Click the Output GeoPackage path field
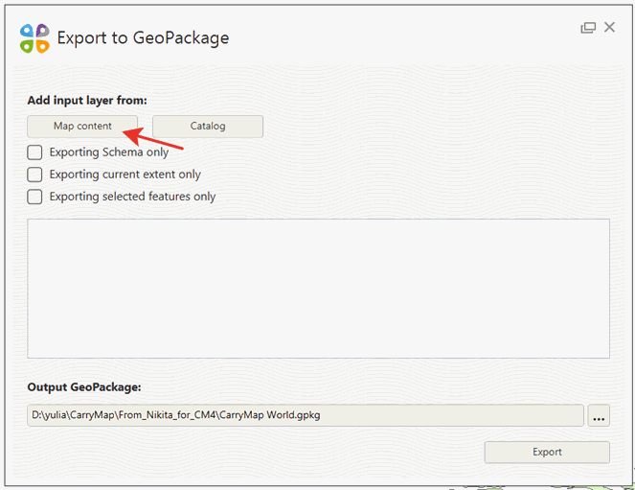 pyautogui.click(x=306, y=415)
